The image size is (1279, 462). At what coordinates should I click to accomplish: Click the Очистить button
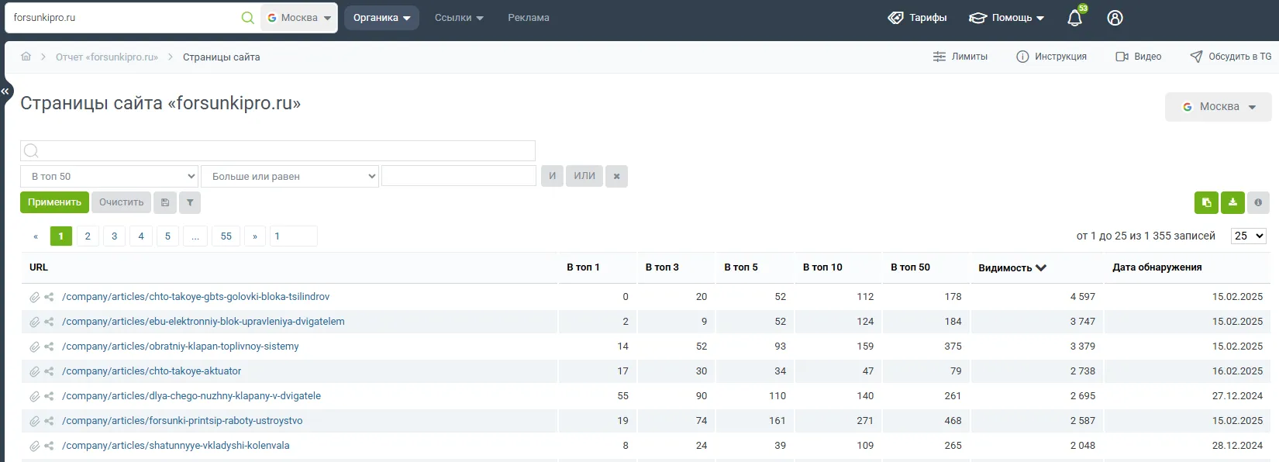(x=121, y=202)
